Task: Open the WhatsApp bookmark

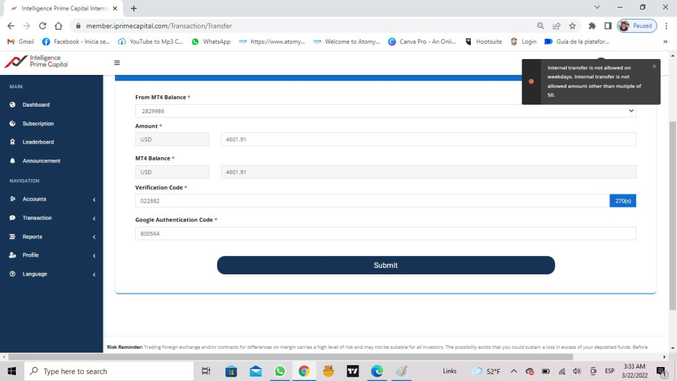Action: point(211,41)
